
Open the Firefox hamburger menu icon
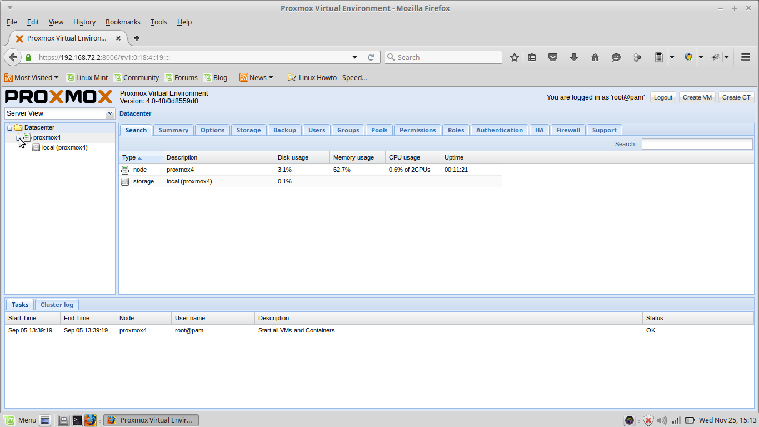click(x=745, y=57)
